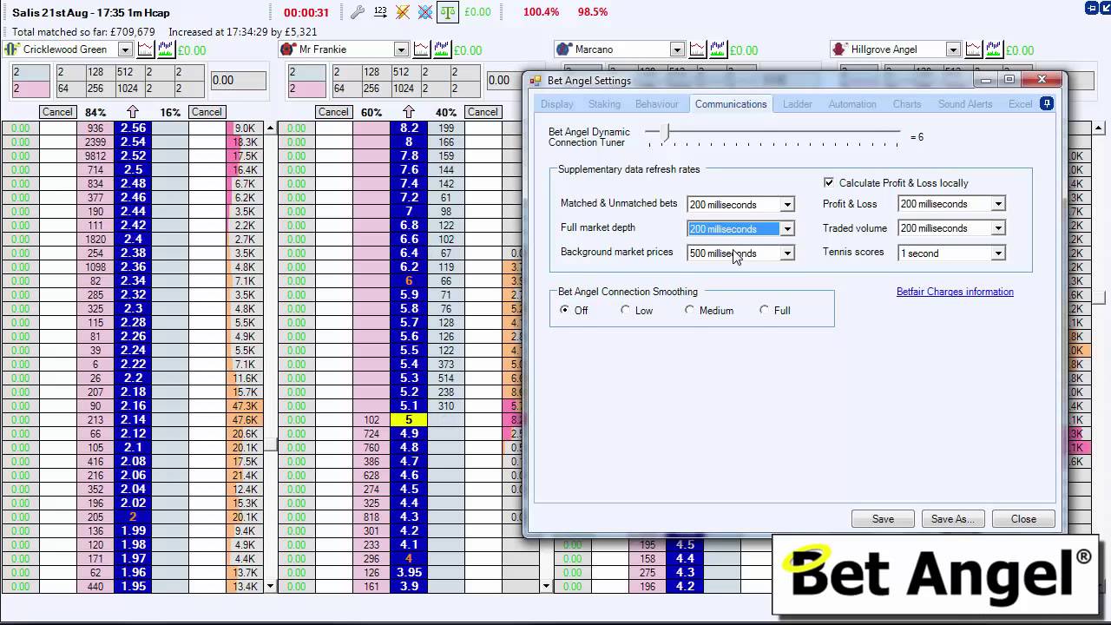Click Mr Frankie jockey silk icon
This screenshot has height=625, width=1111.
click(x=288, y=49)
